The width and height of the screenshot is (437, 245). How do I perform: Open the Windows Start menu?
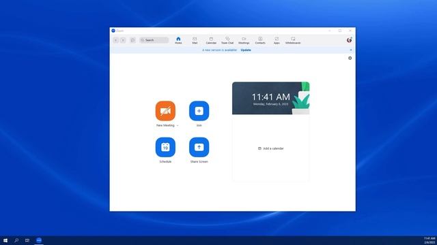(x=5, y=240)
